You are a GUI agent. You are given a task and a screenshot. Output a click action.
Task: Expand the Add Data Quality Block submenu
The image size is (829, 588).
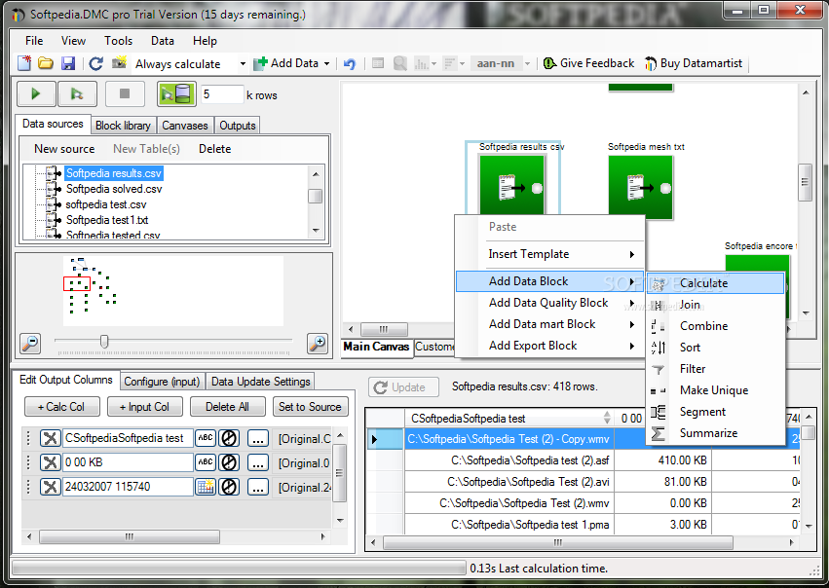[x=549, y=303]
